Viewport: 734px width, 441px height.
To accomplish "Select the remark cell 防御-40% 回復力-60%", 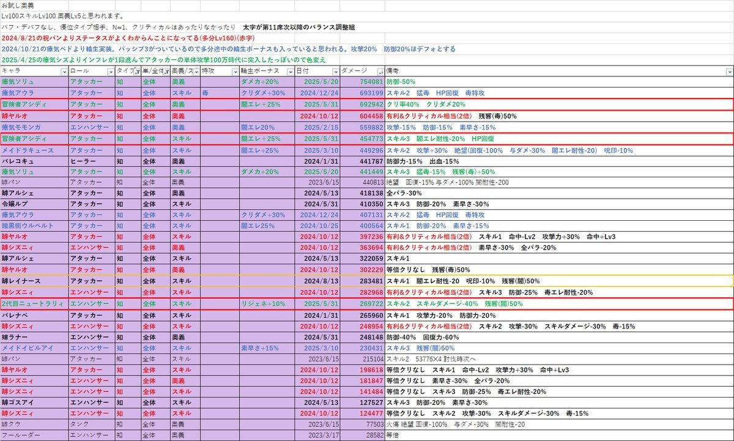I will pos(559,336).
